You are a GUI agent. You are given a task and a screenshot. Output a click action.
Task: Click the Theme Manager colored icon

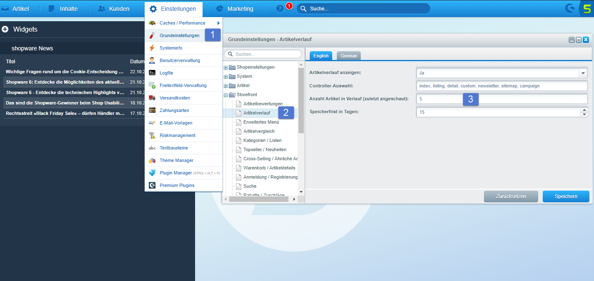coord(152,160)
